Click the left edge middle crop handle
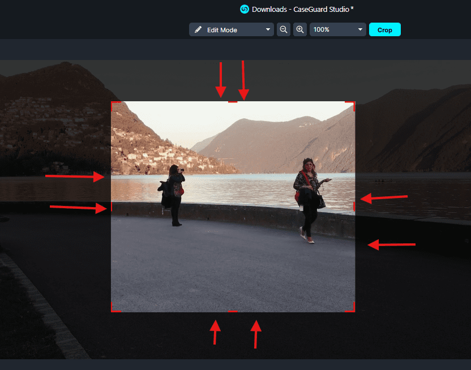Viewport: 471px width, 370px height. coord(112,206)
